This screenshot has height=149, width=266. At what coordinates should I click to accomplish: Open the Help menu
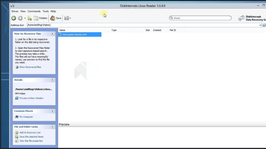point(53,11)
